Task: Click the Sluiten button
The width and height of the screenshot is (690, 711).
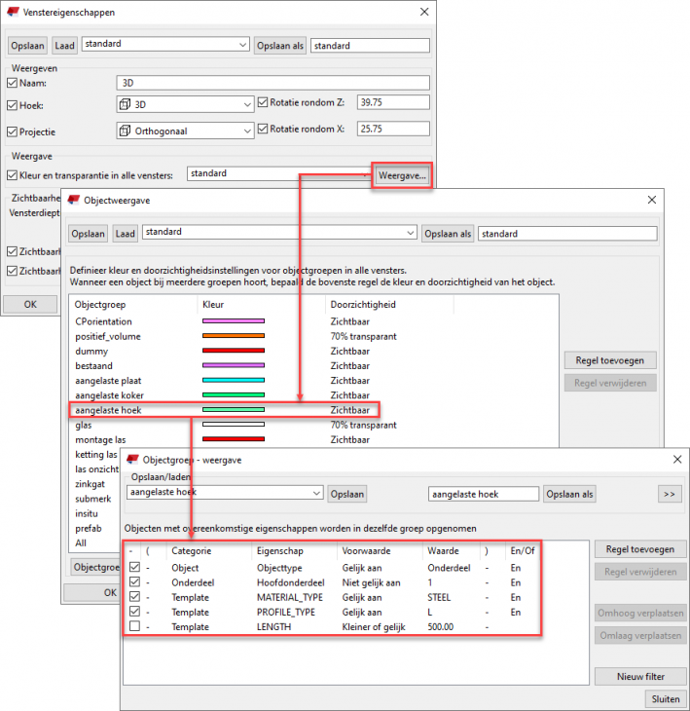Action: [665, 698]
